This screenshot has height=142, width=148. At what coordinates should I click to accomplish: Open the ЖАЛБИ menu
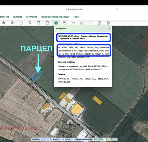click(x=17, y=17)
